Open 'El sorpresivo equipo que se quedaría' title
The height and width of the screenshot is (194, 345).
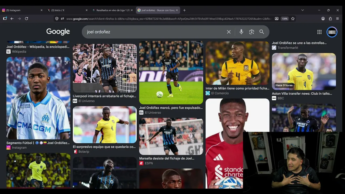[104, 147]
